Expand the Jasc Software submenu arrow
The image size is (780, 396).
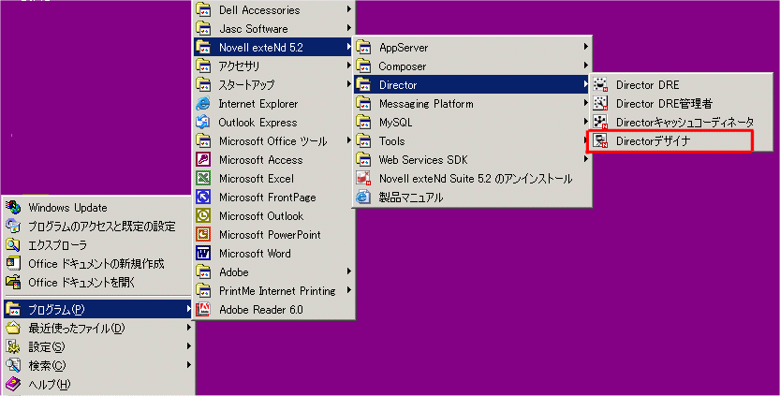tap(348, 28)
